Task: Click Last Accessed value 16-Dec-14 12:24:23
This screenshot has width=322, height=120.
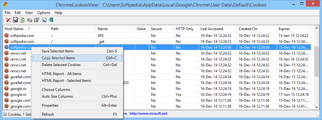Action: point(216,42)
